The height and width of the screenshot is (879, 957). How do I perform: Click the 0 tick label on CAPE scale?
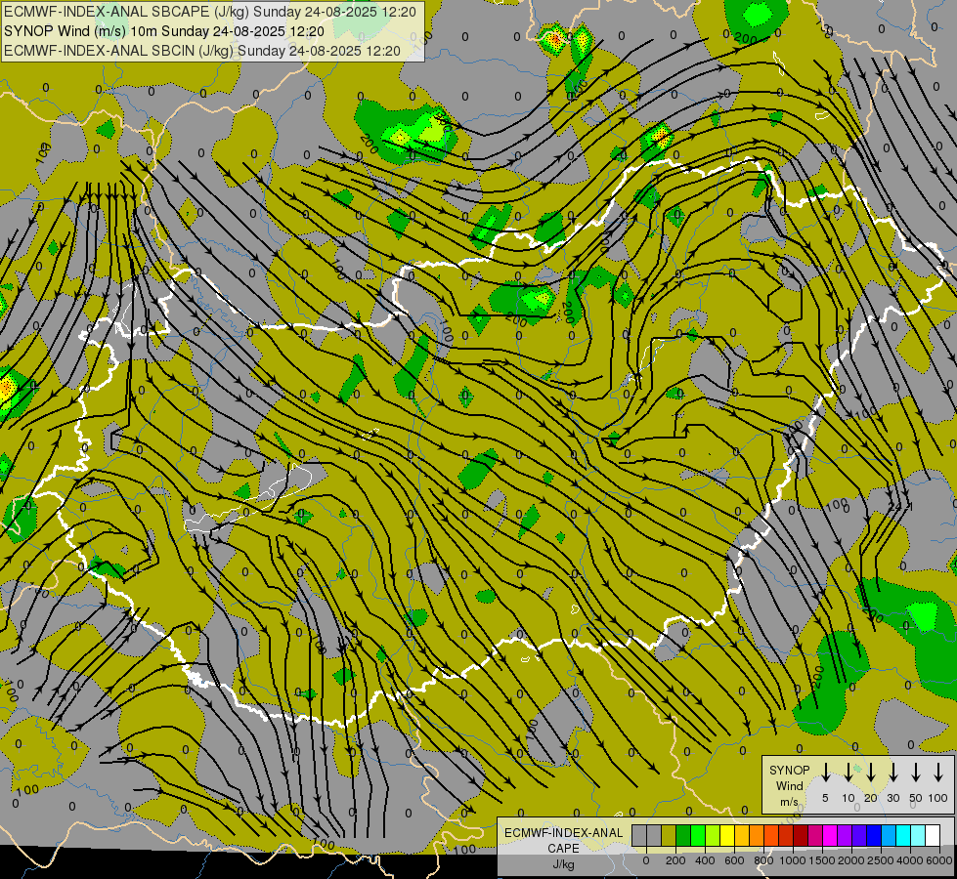tap(646, 860)
